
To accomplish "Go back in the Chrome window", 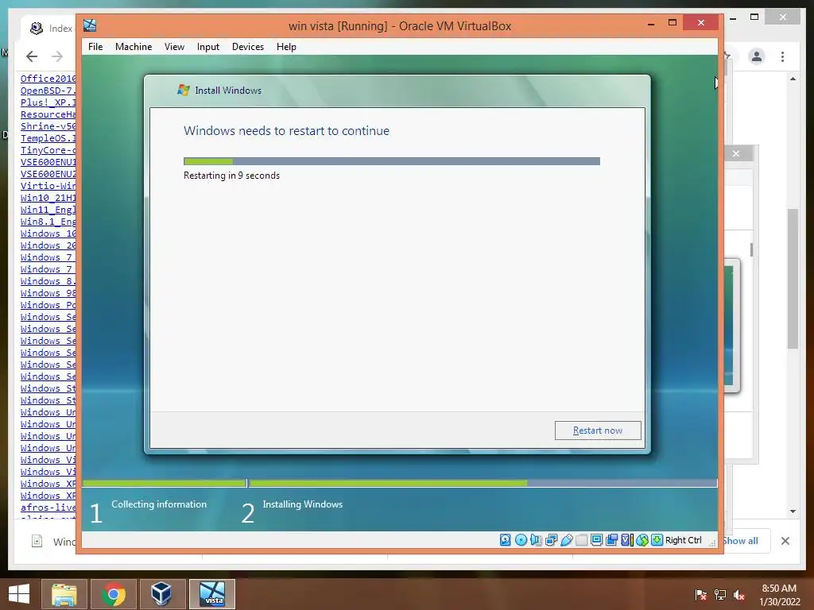I will pyautogui.click(x=32, y=56).
